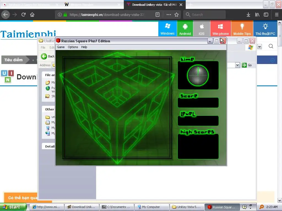Switch to Download Unik... taskbar button
The width and height of the screenshot is (282, 211).
(x=82, y=207)
